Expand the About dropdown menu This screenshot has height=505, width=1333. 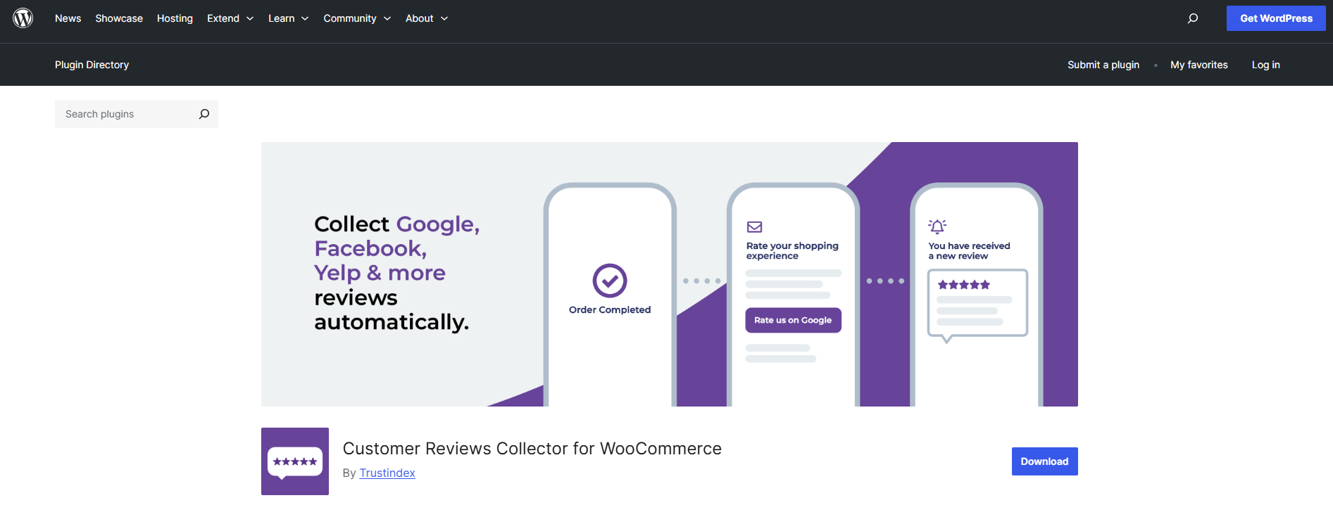tap(426, 18)
